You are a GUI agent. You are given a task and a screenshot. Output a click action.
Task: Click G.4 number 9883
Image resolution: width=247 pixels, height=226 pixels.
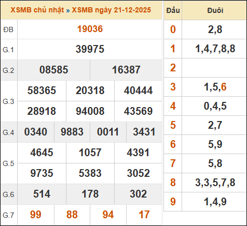(72, 132)
